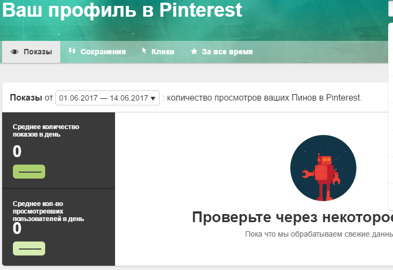Click the bold Показы label before date range
This screenshot has height=270, width=393.
(x=26, y=98)
